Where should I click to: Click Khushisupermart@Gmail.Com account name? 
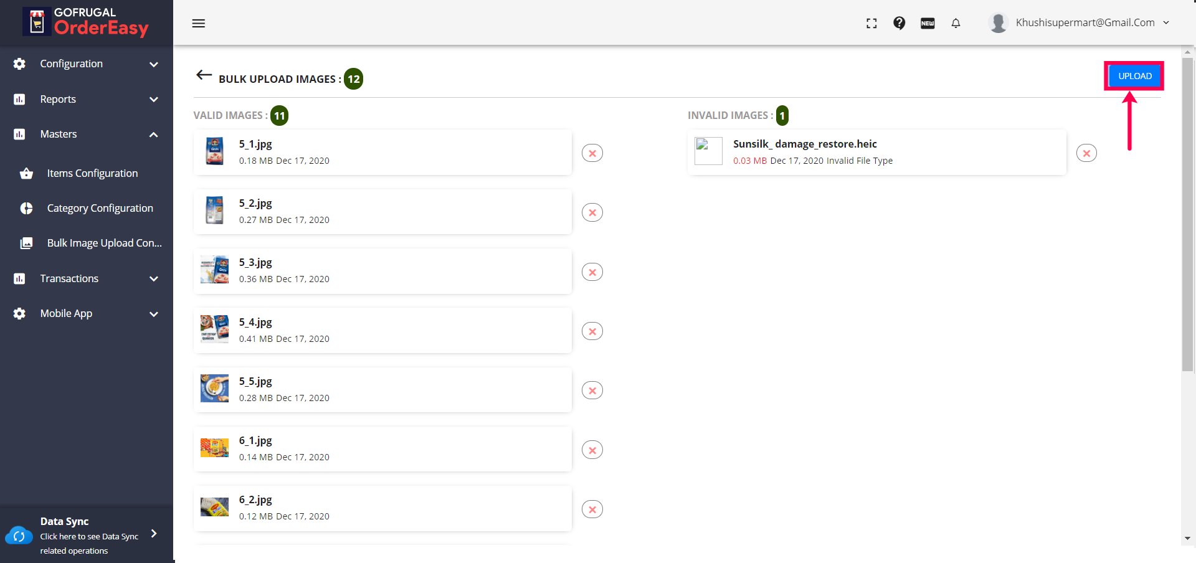pyautogui.click(x=1085, y=22)
